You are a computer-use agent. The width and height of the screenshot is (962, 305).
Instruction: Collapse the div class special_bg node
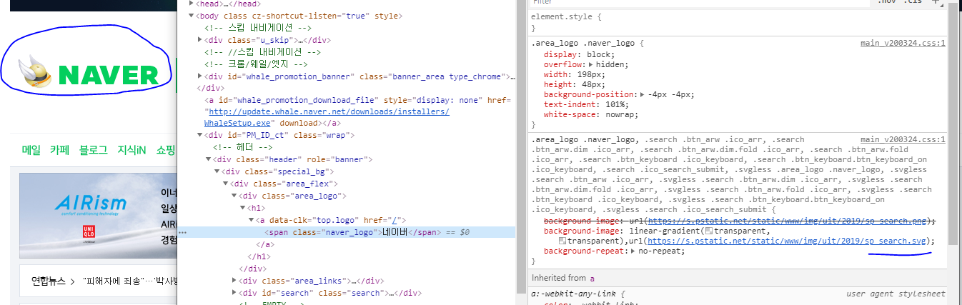(x=217, y=171)
